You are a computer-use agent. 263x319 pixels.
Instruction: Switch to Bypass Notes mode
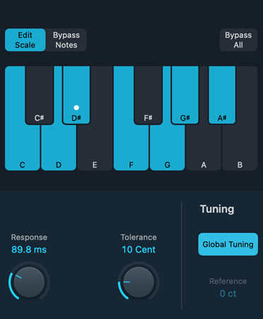(x=66, y=40)
